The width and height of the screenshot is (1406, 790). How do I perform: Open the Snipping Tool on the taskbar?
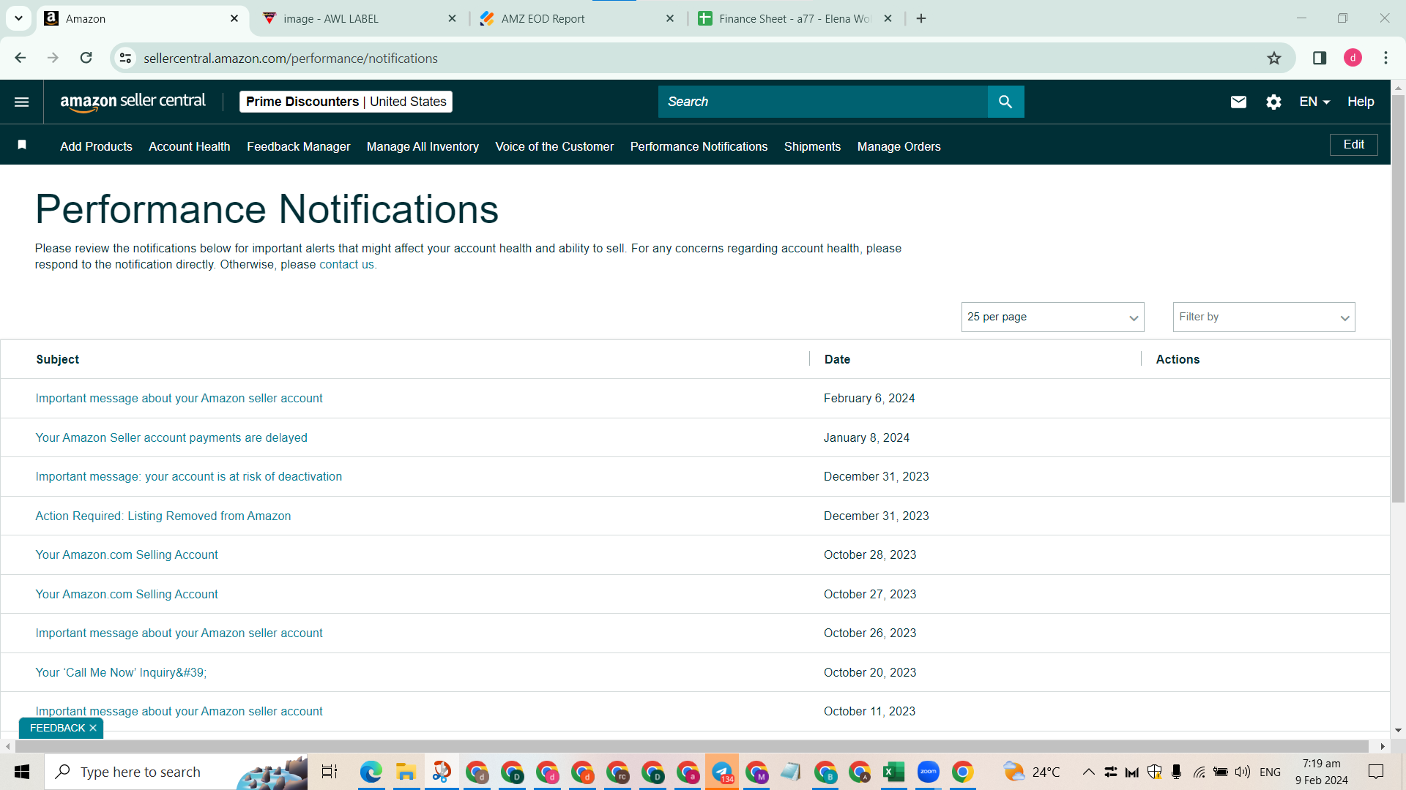(442, 772)
